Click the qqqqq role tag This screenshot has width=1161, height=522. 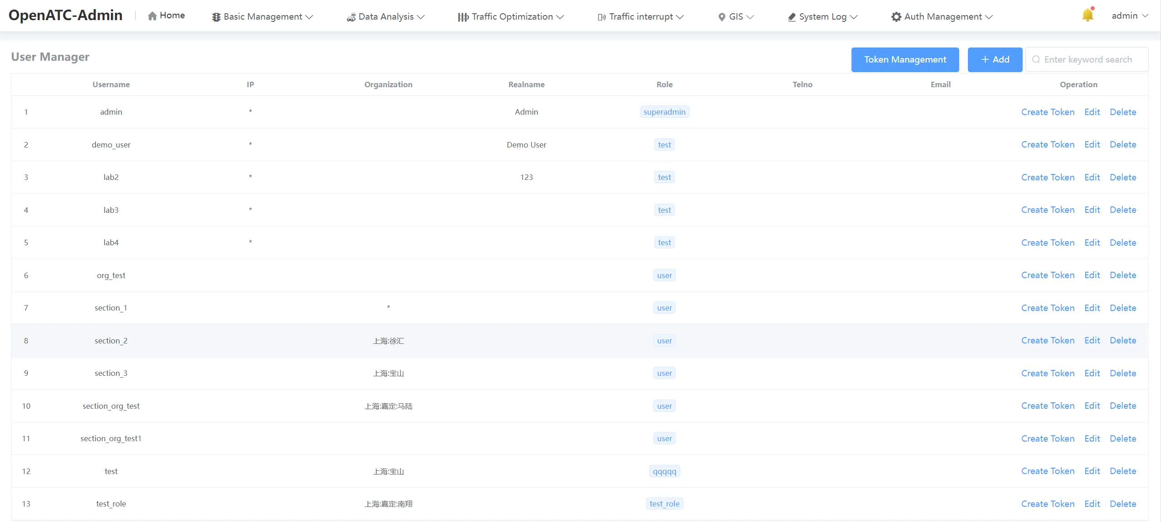pyautogui.click(x=664, y=471)
